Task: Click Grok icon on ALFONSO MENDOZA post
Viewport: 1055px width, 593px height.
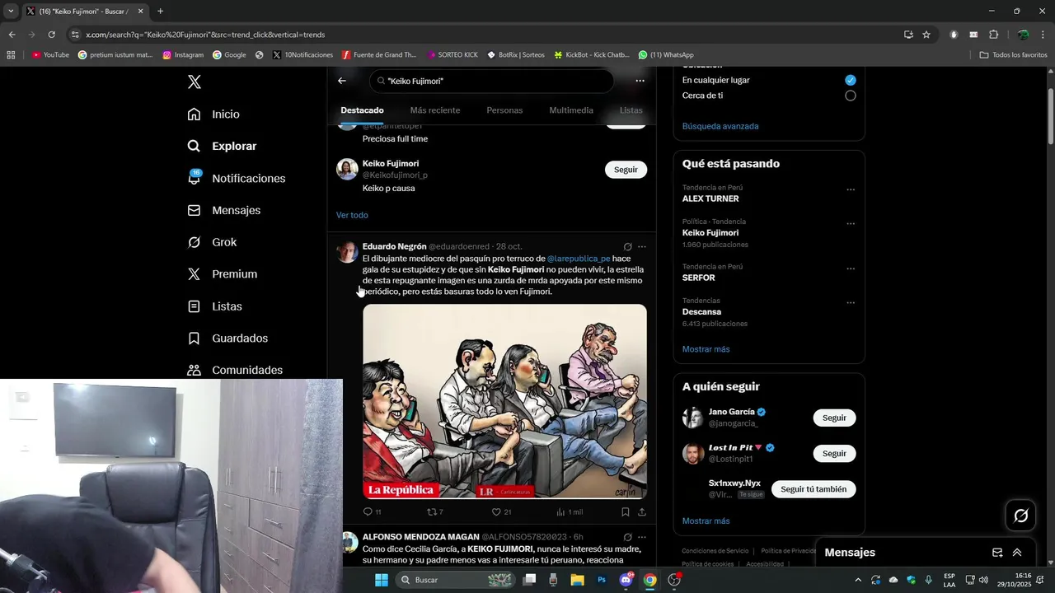Action: click(x=627, y=537)
